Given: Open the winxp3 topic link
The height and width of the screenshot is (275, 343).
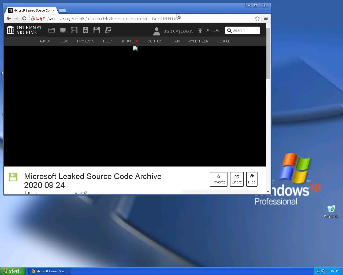Looking at the screenshot, I should 81,193.
